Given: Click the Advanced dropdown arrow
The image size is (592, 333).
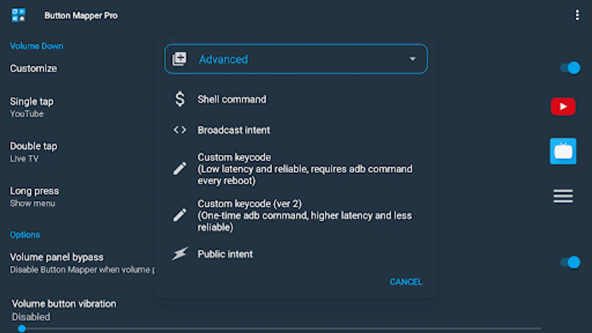Looking at the screenshot, I should (x=413, y=59).
